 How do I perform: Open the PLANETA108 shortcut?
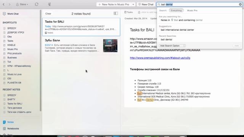point(14,83)
